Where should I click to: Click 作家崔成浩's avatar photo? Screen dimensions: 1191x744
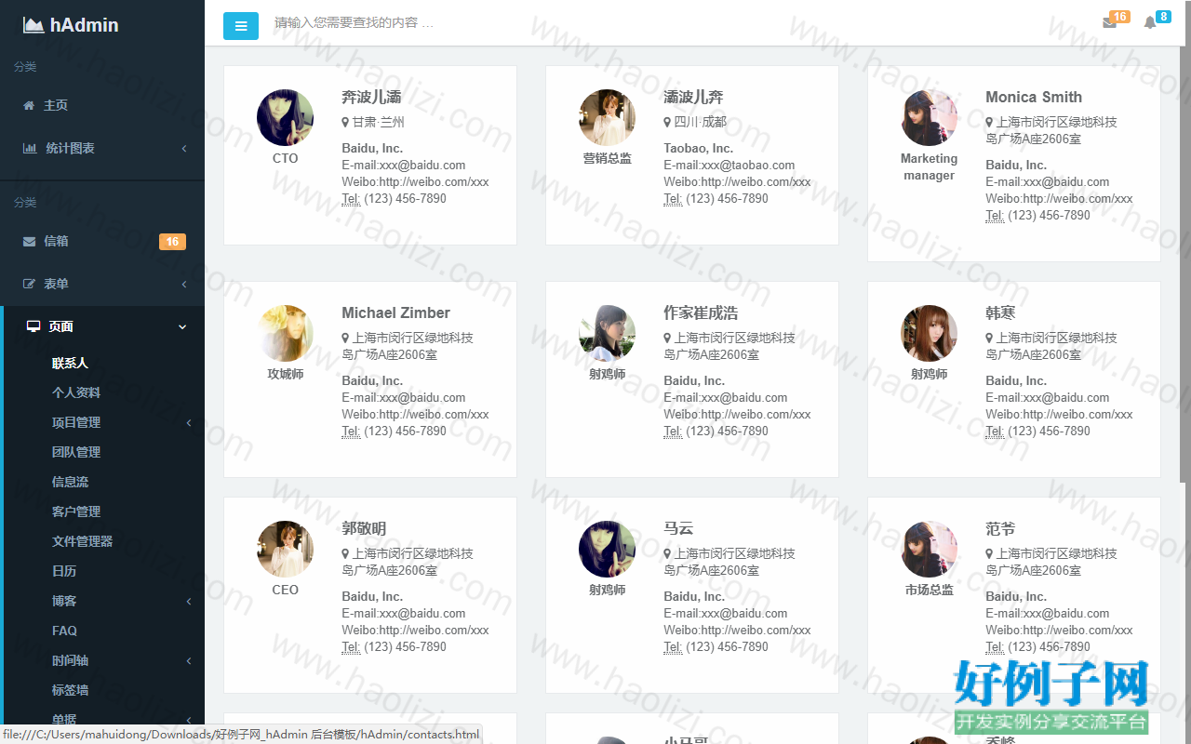tap(607, 334)
